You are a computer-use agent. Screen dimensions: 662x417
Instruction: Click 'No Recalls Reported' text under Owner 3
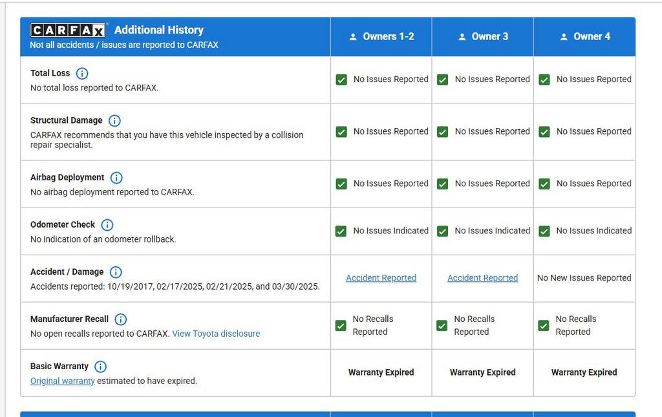tap(475, 325)
